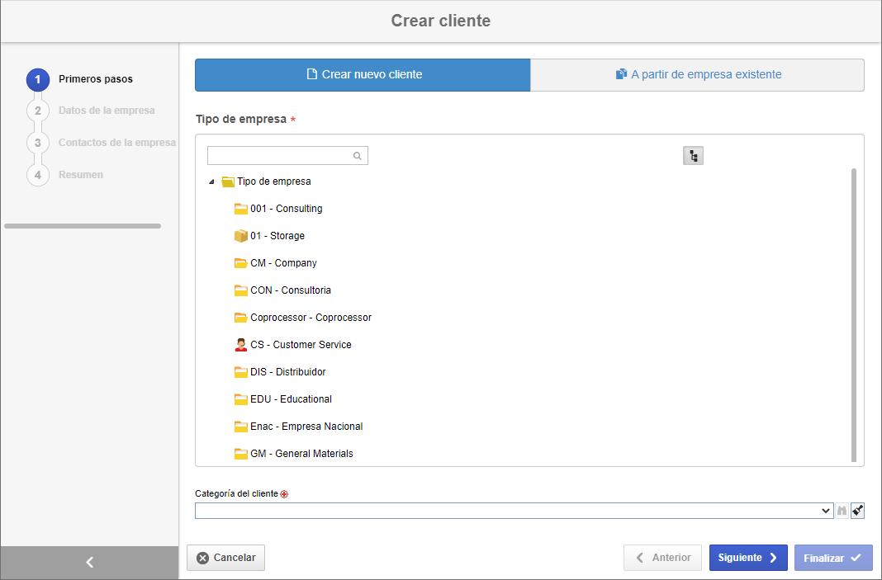882x580 pixels.
Task: Select 001 - Consulting company type
Action: (287, 209)
